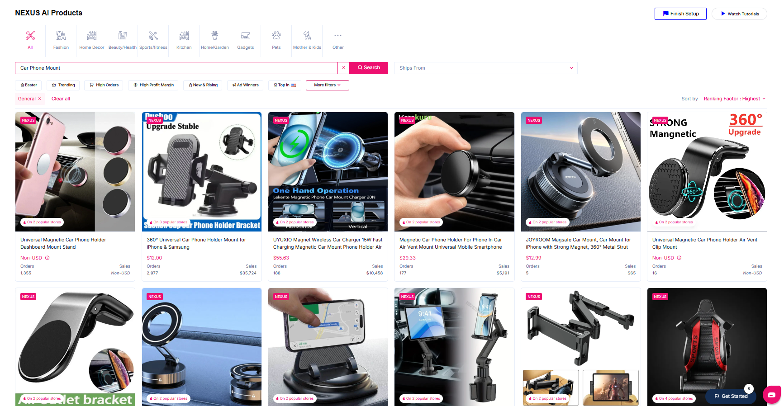
Task: Click the Search button
Action: point(369,68)
